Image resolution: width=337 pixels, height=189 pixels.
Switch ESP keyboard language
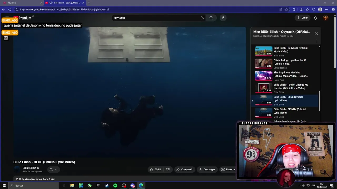314,186
